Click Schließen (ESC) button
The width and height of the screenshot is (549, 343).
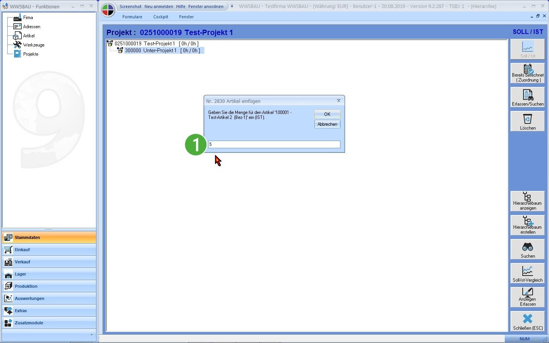[x=528, y=321]
